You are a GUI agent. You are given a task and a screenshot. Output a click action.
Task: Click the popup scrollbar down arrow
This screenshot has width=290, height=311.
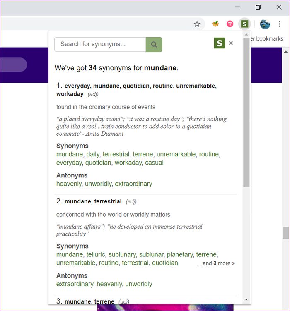[247, 299]
